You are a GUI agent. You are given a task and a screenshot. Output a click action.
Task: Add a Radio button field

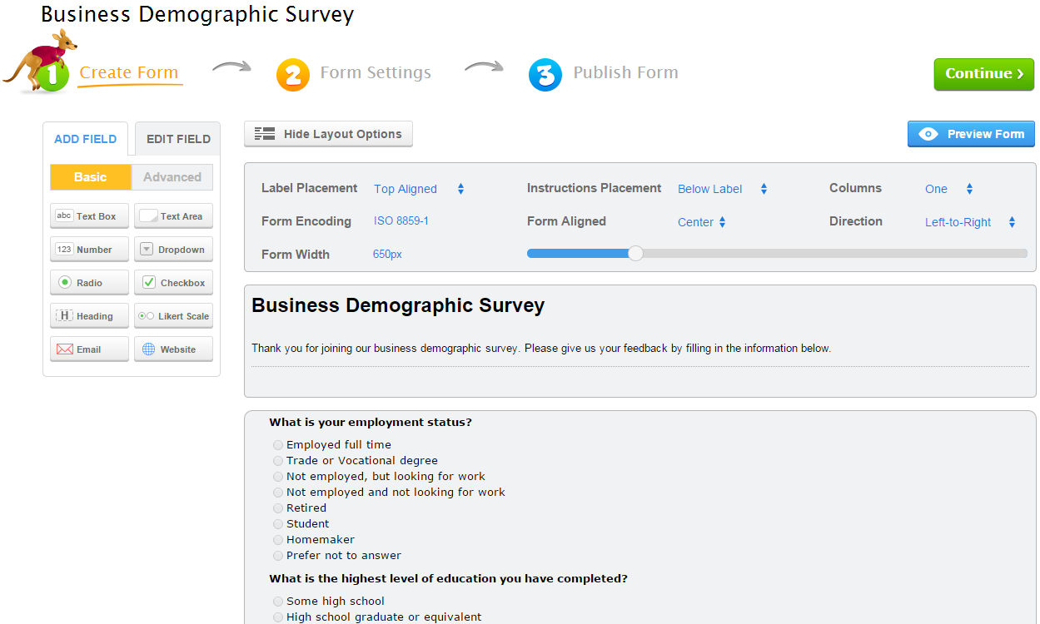point(89,283)
